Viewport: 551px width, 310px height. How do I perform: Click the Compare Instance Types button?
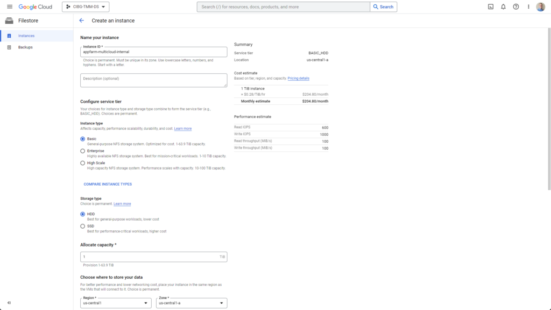coord(108,184)
